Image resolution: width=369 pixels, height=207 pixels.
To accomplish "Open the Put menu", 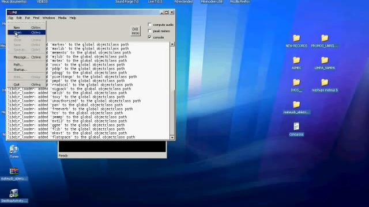I will tap(27, 18).
